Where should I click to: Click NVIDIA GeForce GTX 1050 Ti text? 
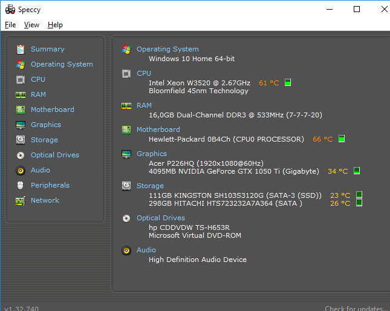234,171
